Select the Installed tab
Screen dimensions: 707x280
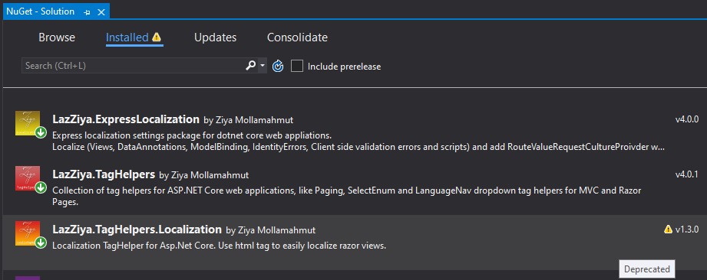tap(127, 37)
